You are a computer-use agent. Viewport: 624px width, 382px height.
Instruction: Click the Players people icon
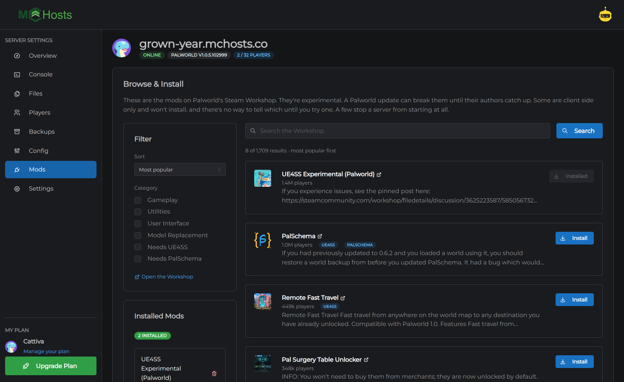click(x=17, y=112)
